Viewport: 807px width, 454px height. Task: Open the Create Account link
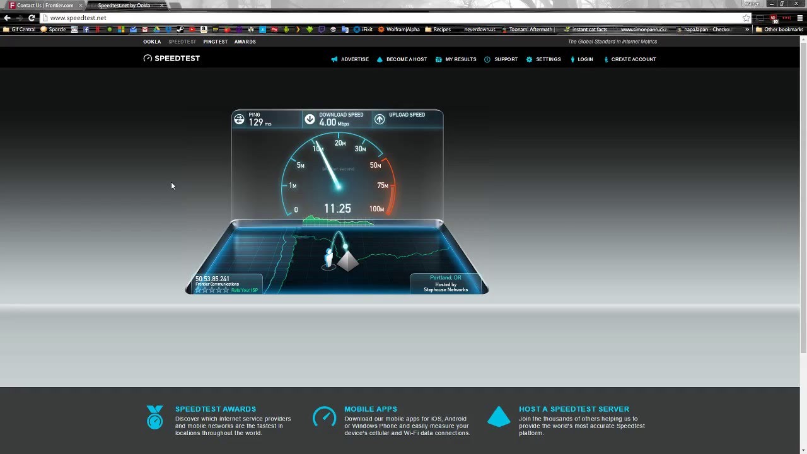pos(630,59)
